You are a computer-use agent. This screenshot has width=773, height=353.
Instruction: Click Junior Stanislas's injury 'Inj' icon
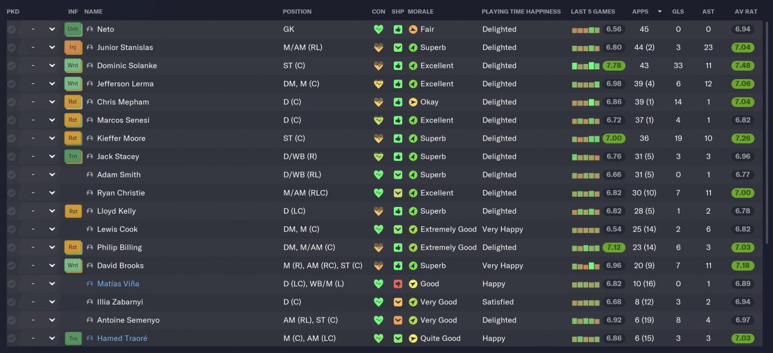[73, 47]
